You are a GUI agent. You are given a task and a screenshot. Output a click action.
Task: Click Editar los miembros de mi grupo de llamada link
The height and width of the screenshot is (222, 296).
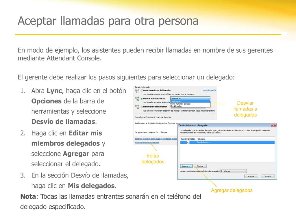pyautogui.click(x=156, y=139)
